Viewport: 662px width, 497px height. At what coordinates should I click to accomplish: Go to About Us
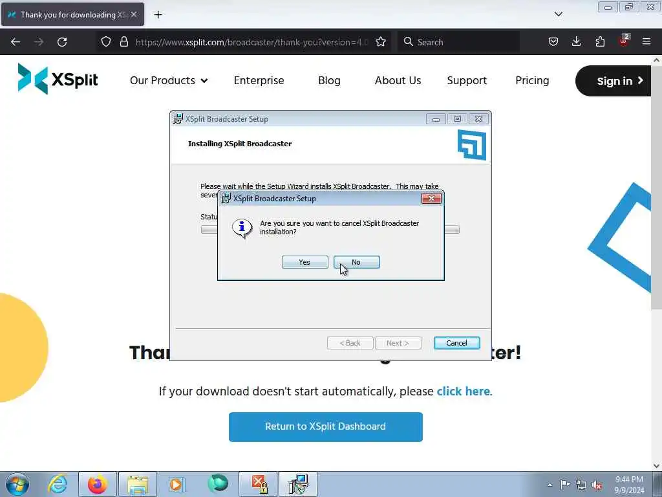[398, 80]
